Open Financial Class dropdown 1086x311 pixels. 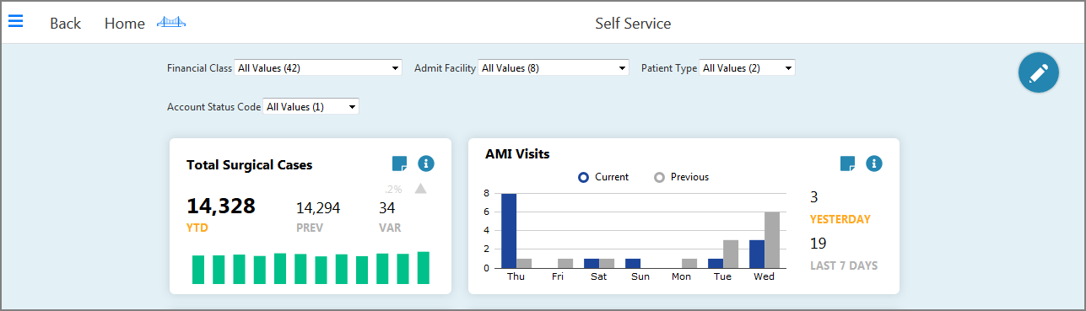(x=318, y=67)
